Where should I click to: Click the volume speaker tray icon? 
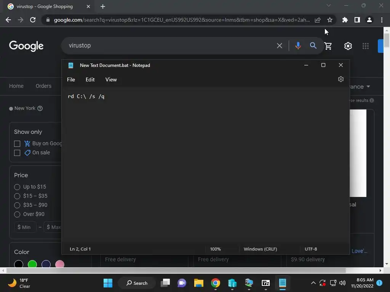click(342, 283)
